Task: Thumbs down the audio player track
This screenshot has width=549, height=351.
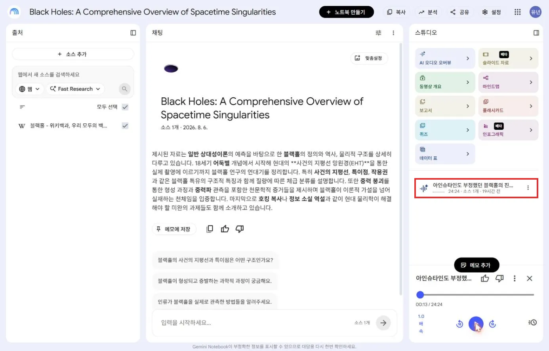Action: 499,279
